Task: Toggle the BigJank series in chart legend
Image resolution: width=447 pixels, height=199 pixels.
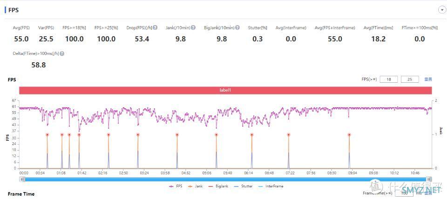Action: click(x=219, y=186)
